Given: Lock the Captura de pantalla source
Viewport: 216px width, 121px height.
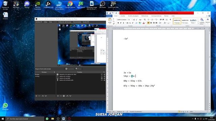Looking at the screenshot, I should [104, 78].
